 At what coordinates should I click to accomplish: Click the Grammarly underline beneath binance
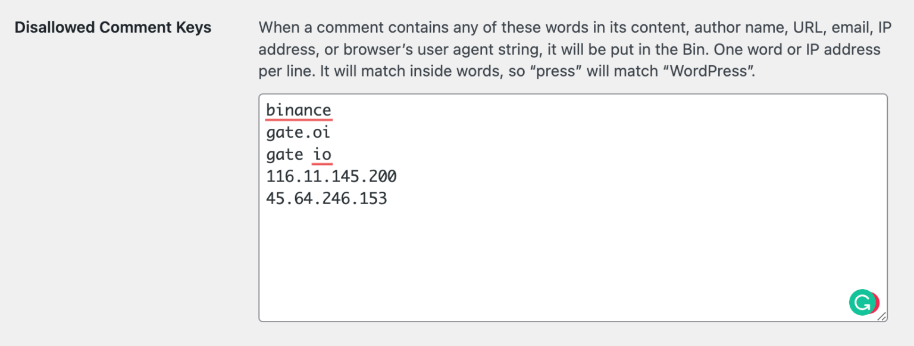point(299,118)
